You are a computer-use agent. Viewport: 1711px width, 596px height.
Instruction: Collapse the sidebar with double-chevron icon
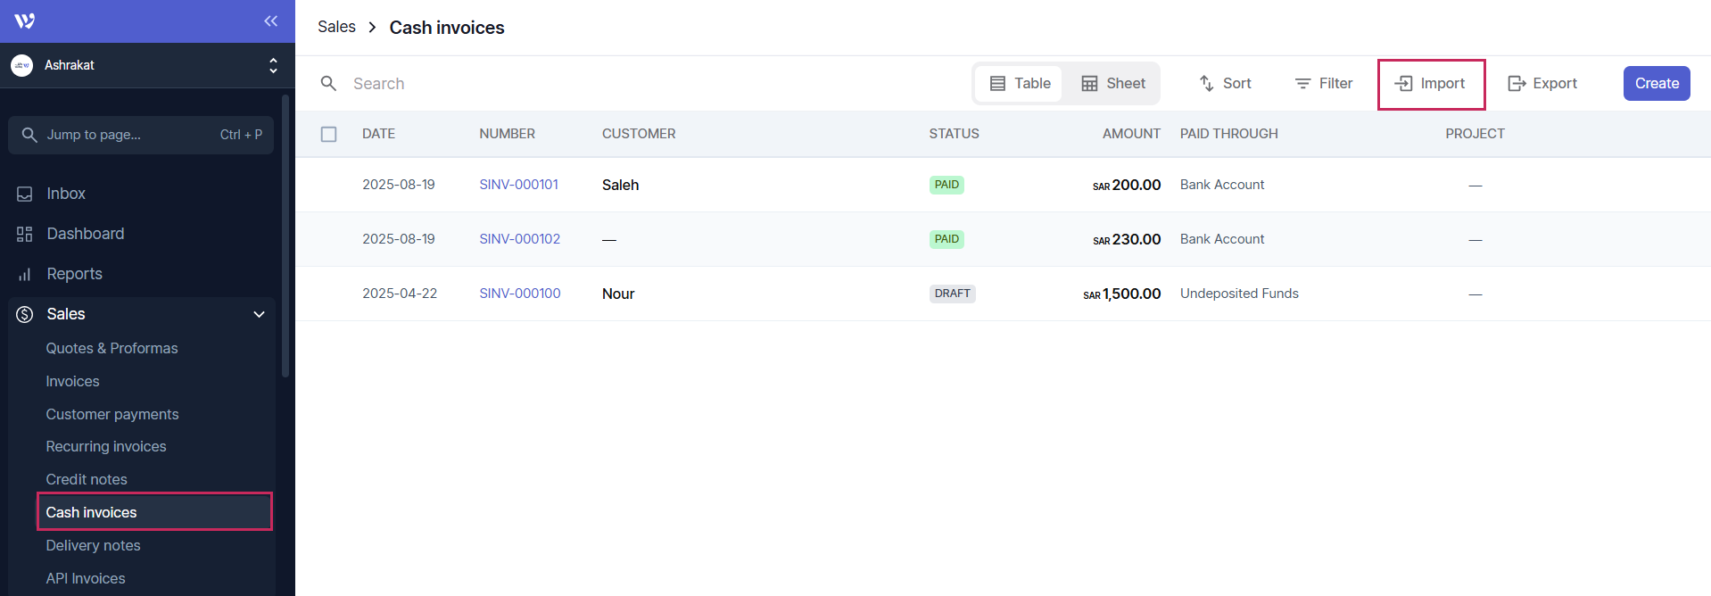[270, 21]
